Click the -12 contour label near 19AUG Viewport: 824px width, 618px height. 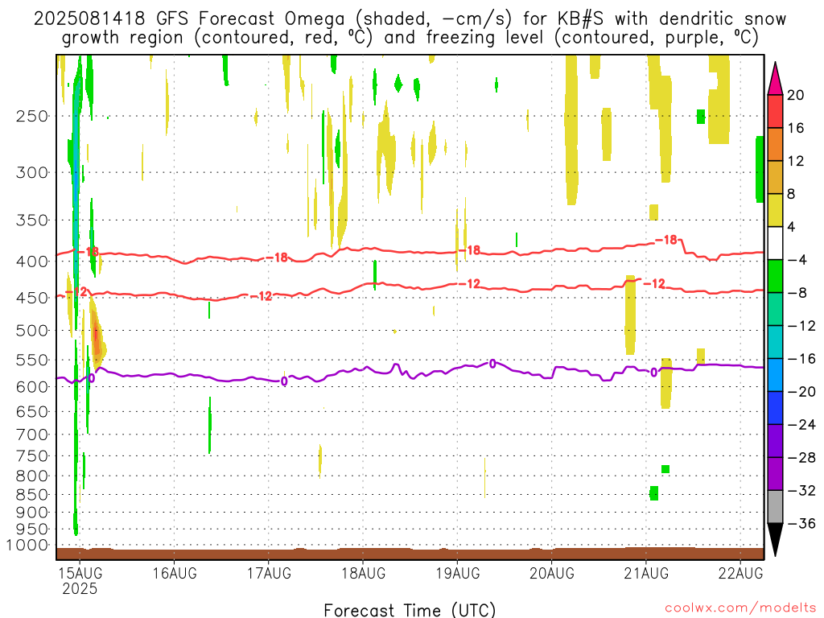470,284
